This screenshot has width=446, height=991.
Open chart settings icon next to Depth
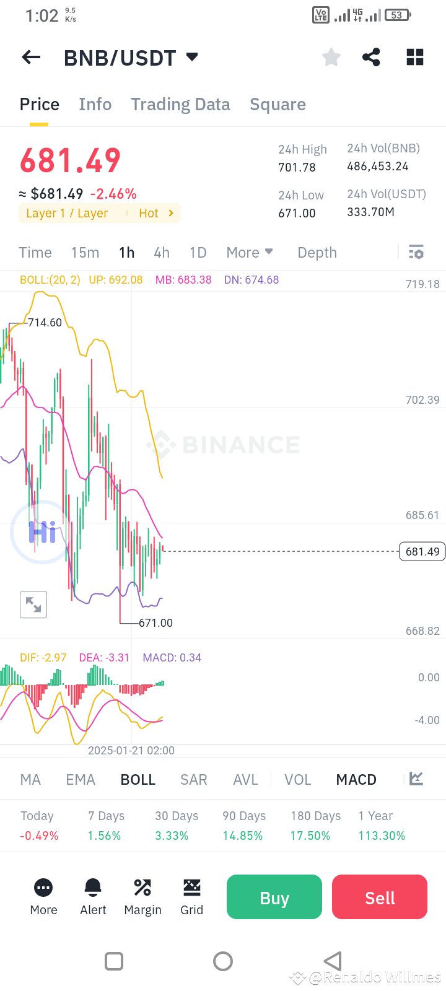coord(416,252)
